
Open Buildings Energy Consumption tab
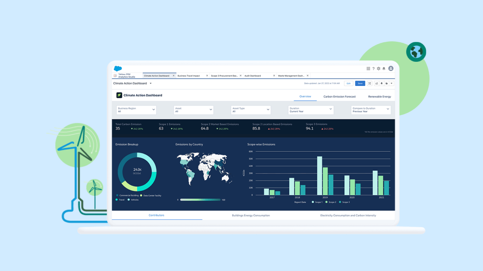(251, 215)
